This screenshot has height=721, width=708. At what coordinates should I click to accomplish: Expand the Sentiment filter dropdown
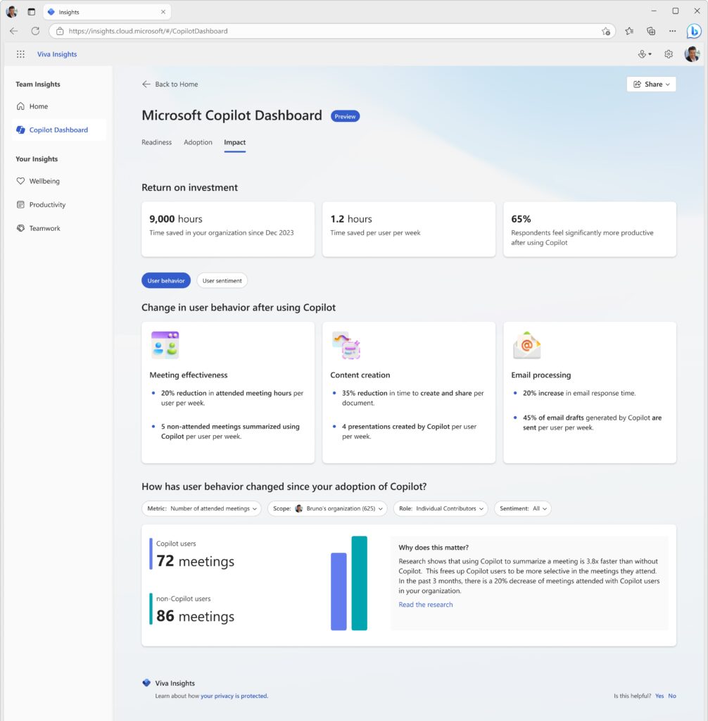click(522, 508)
